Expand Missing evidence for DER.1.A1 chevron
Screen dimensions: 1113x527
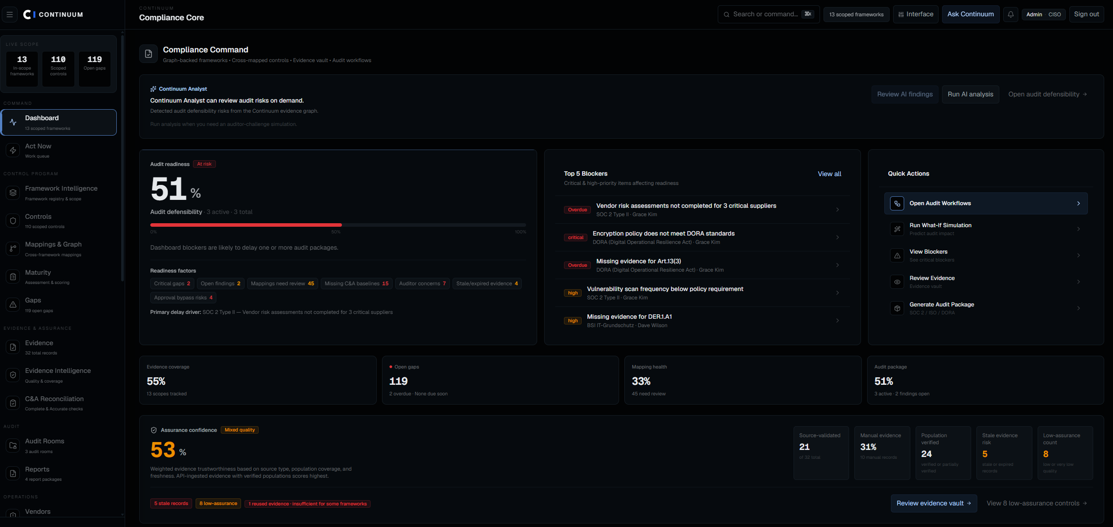[838, 321]
